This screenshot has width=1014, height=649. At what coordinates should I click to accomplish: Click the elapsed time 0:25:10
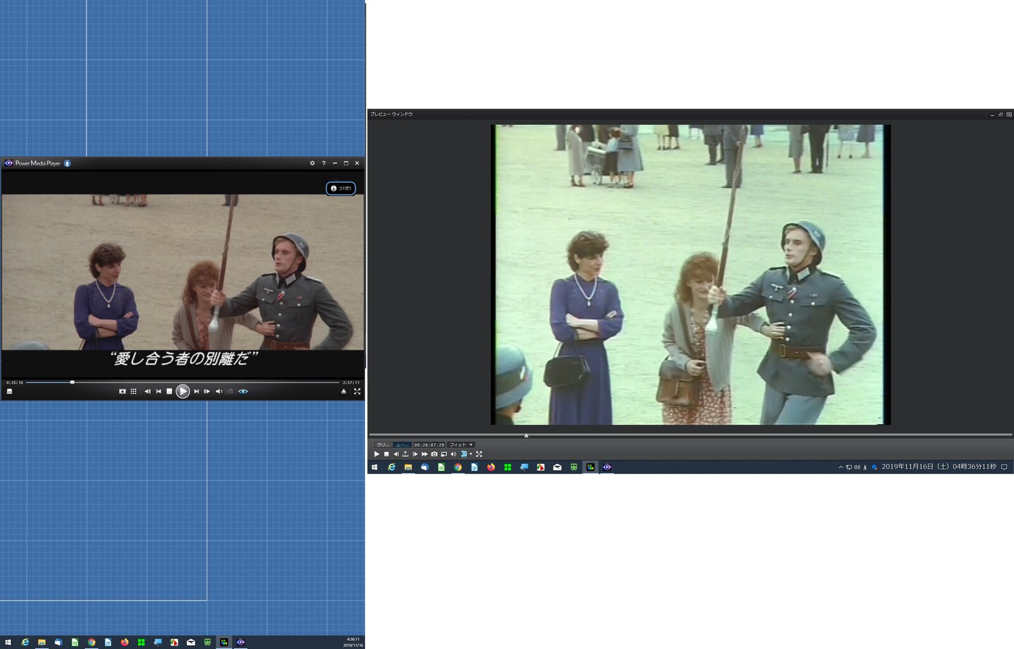[x=15, y=382]
